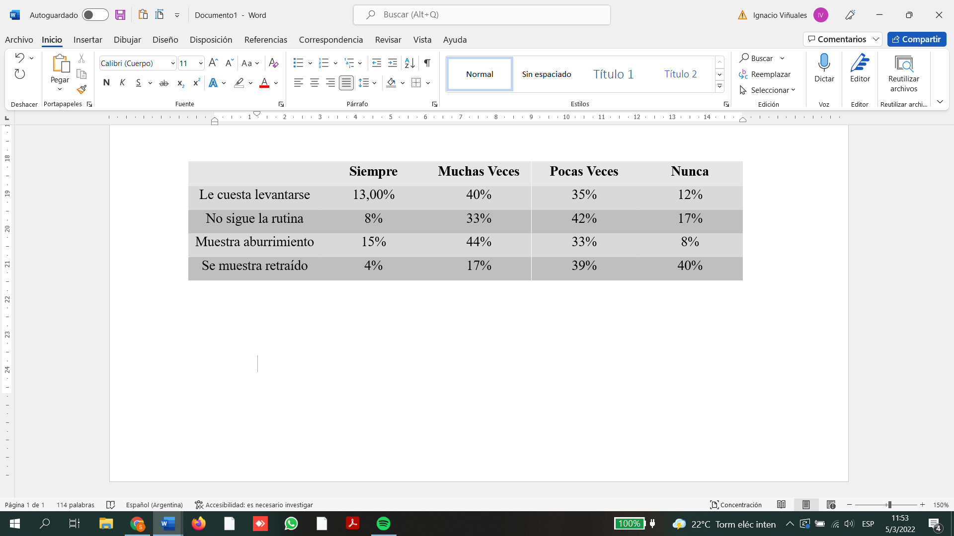Screen dimensions: 954x536
Task: Click the Redo icon
Action: click(19, 74)
